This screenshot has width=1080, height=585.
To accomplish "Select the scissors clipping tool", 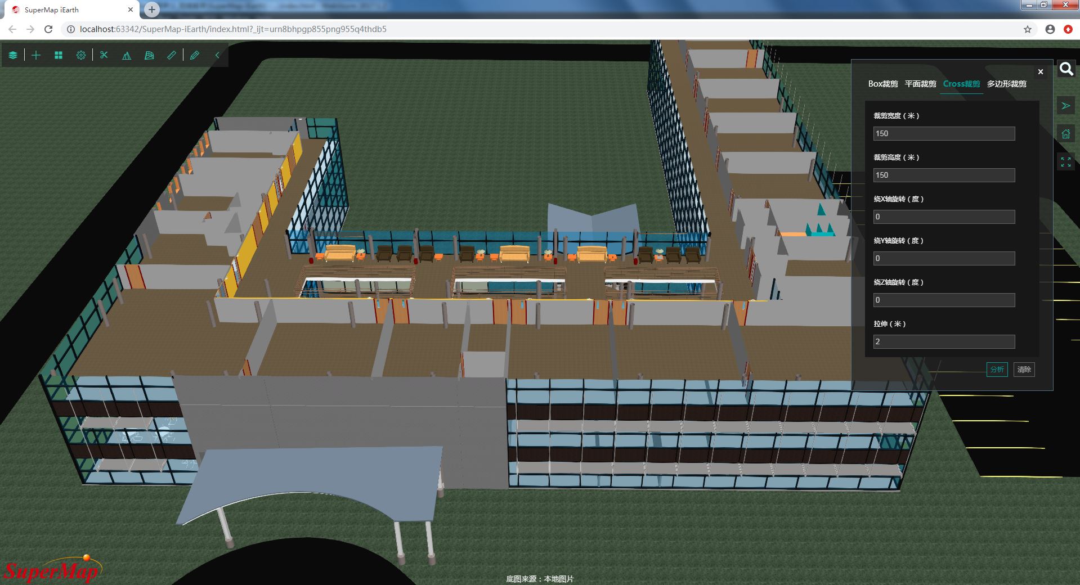I will click(104, 55).
